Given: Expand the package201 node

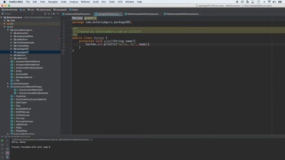Looking at the screenshot, I should coord(11,52).
